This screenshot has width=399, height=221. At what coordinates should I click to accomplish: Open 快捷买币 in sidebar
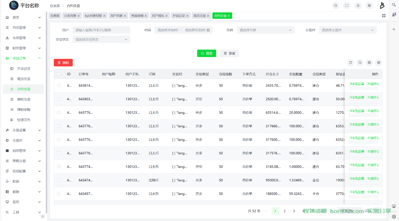23,120
